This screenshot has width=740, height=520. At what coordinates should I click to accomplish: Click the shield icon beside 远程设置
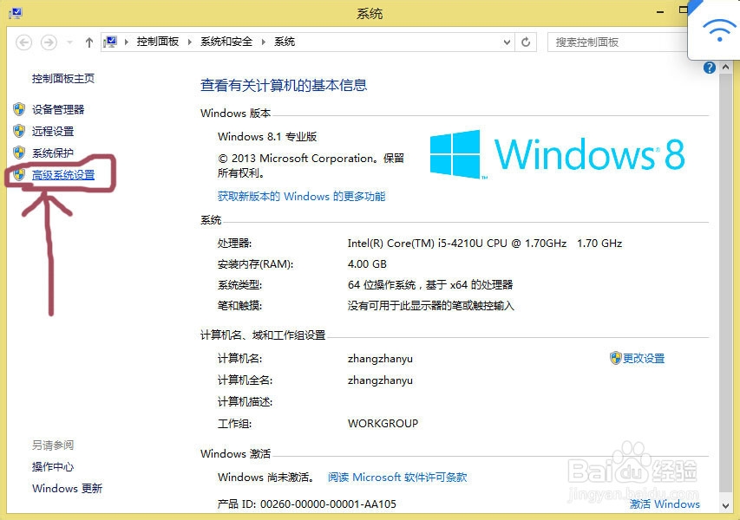[19, 131]
